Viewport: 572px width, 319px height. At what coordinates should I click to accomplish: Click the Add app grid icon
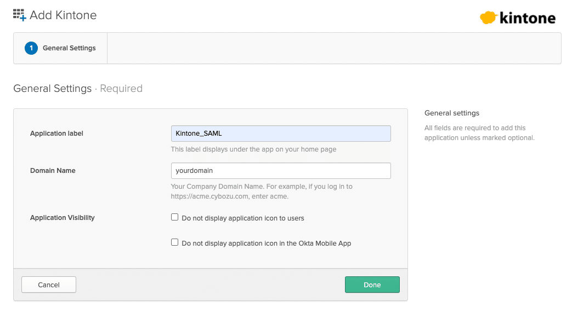pyautogui.click(x=19, y=15)
